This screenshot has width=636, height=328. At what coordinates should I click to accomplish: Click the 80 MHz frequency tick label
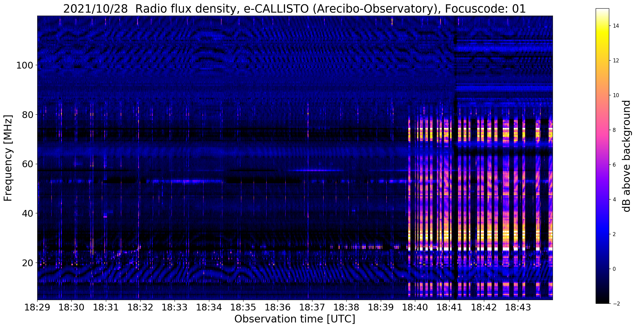click(27, 115)
